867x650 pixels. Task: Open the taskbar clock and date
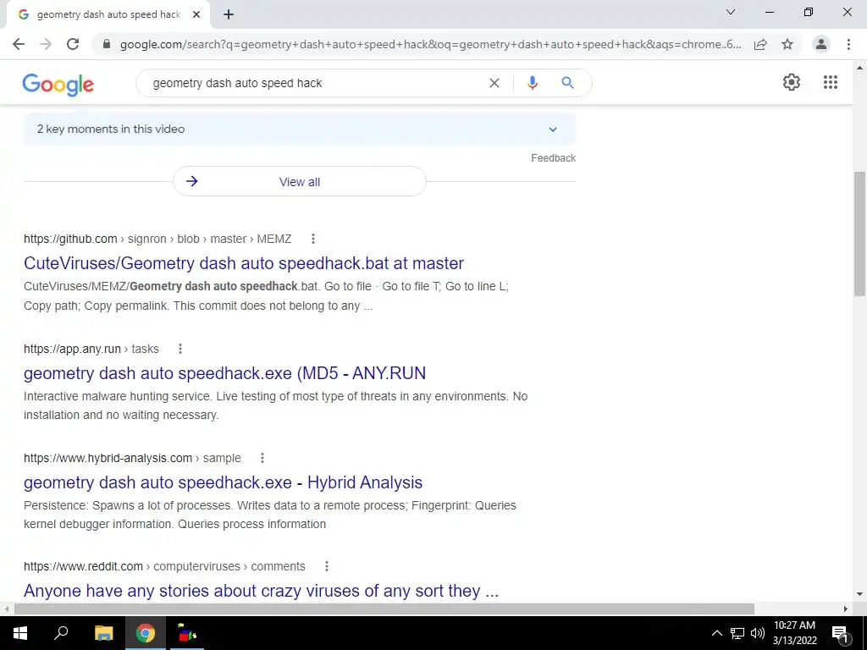coord(794,633)
